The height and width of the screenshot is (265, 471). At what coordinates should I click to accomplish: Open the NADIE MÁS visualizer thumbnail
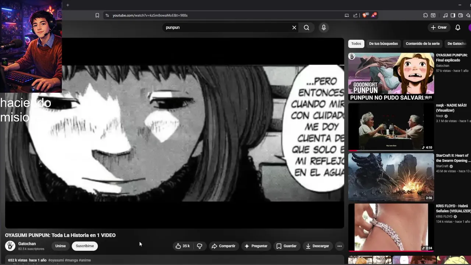(x=391, y=127)
